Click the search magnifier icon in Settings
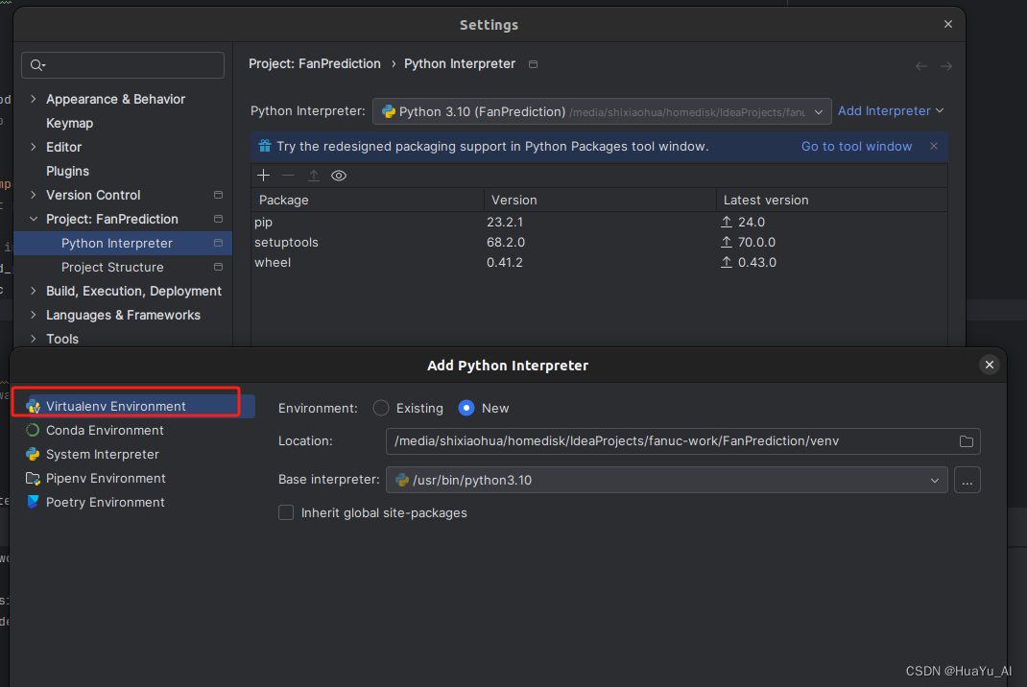Viewport: 1027px width, 687px height. (37, 65)
